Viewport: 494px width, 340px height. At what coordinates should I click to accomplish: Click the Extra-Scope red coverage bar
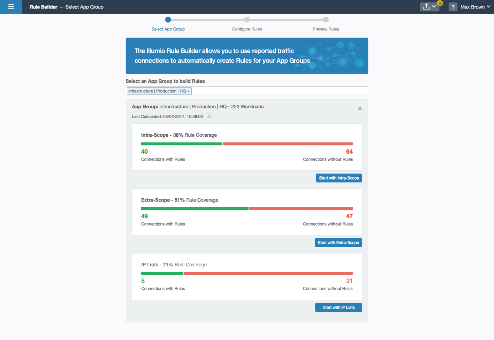point(301,208)
